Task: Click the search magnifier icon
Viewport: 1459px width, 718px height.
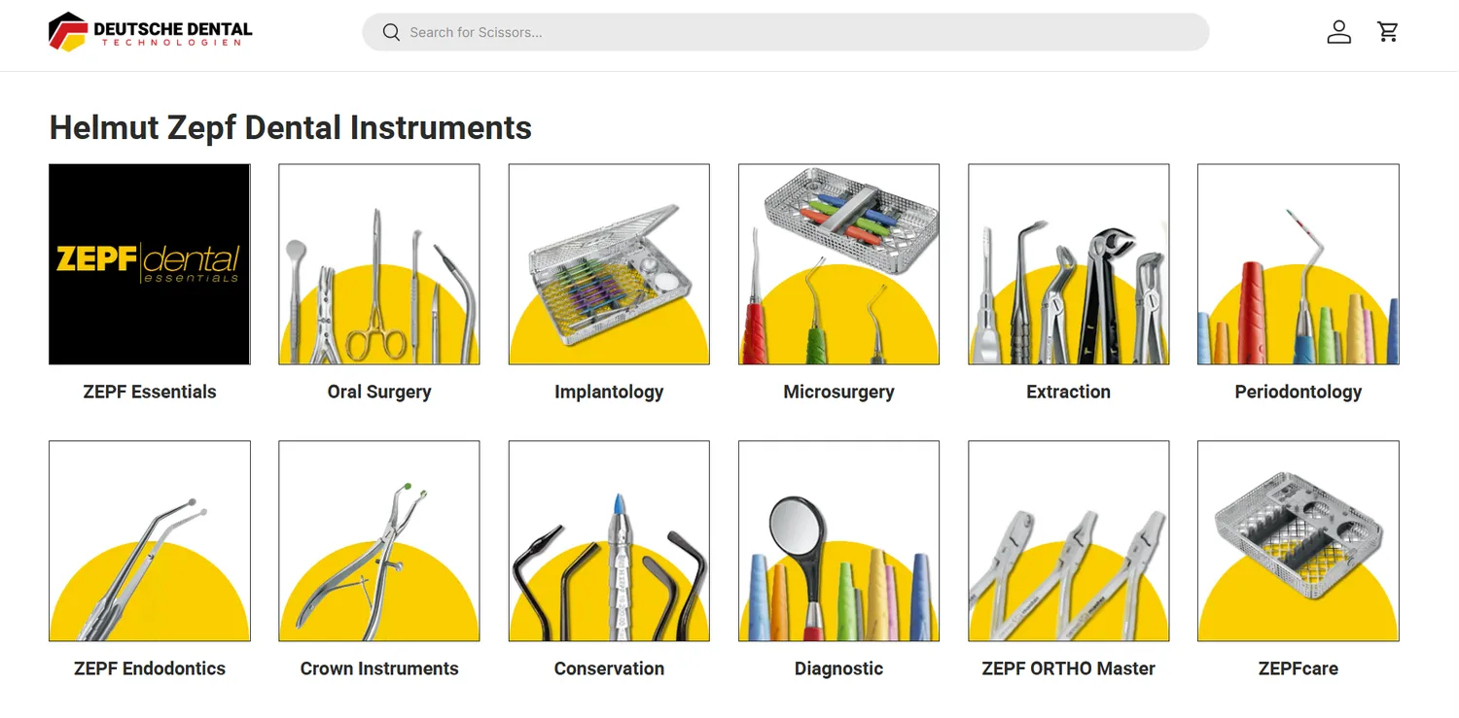Action: click(391, 32)
